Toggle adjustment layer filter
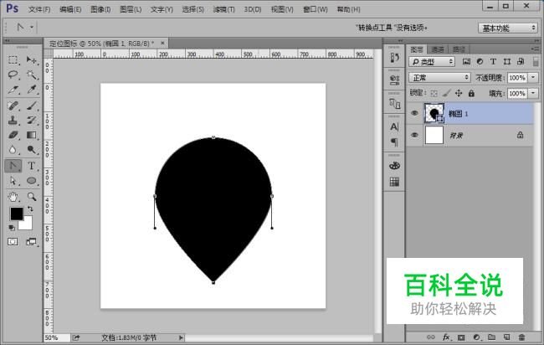The height and width of the screenshot is (345, 544). pos(480,62)
